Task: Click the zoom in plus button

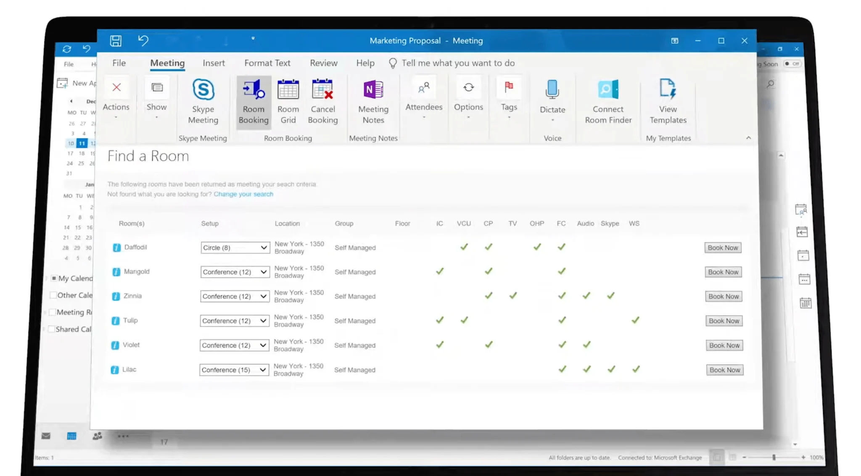Action: (x=803, y=457)
